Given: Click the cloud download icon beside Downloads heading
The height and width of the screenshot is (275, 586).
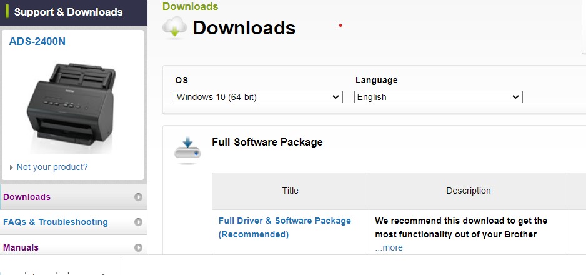Looking at the screenshot, I should (174, 27).
